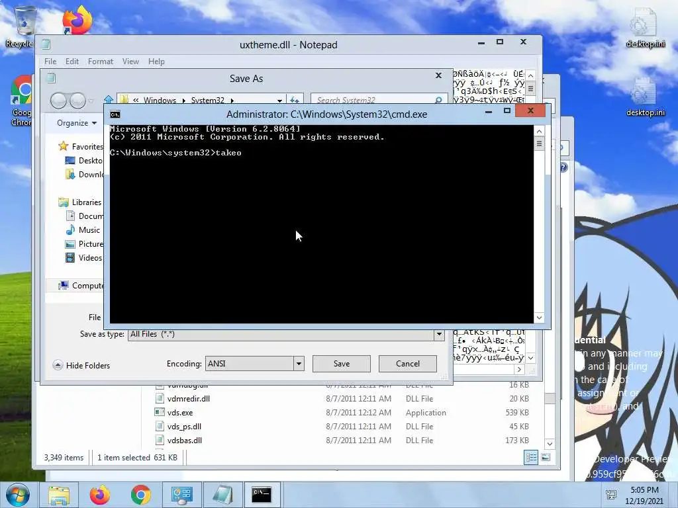The image size is (678, 508).
Task: Click the cmd scrollbar thumb
Action: pyautogui.click(x=539, y=143)
